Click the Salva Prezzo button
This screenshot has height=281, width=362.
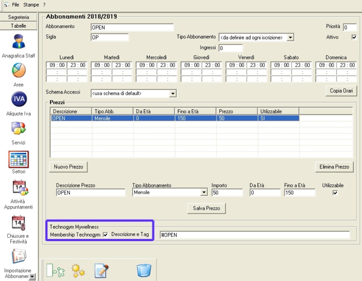click(206, 208)
